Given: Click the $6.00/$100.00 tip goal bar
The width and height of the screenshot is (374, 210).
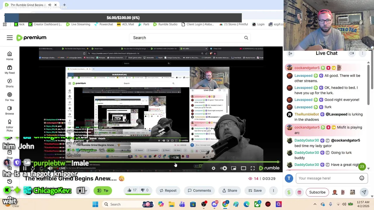Looking at the screenshot, I should point(123,18).
